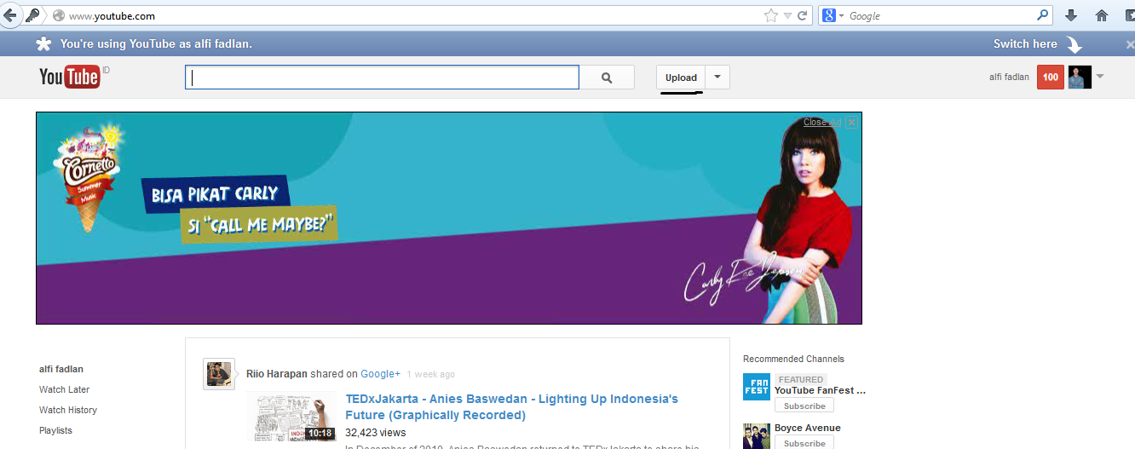Expand the dropdown arrow beside Upload
Image resolution: width=1135 pixels, height=449 pixels.
tap(717, 78)
